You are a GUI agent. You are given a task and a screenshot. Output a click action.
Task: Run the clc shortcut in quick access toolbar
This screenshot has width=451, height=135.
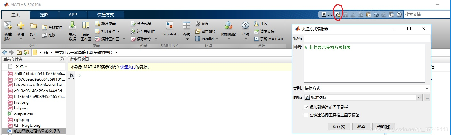(327, 14)
